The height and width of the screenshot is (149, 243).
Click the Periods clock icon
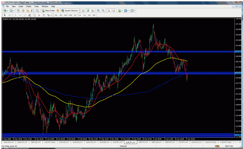pos(126,10)
